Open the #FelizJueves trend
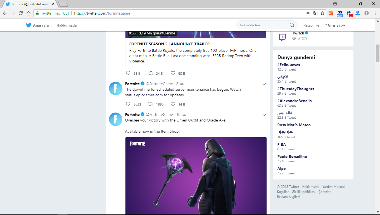 (x=289, y=65)
